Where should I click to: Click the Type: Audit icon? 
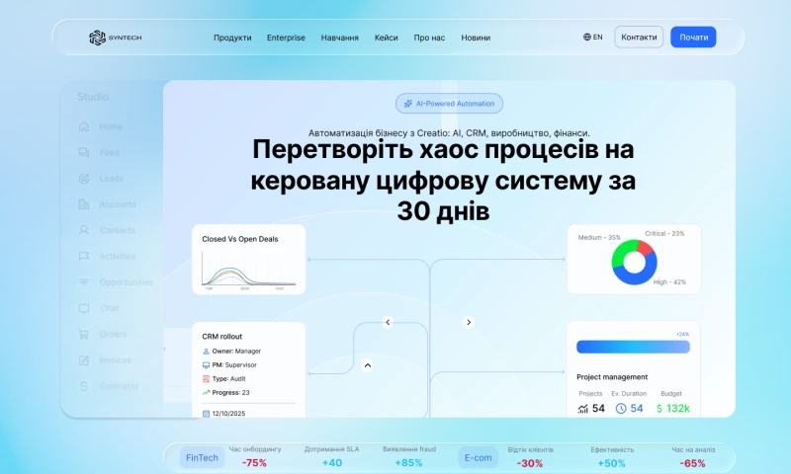tap(206, 379)
